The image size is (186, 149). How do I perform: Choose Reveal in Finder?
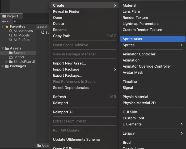pos(84,11)
